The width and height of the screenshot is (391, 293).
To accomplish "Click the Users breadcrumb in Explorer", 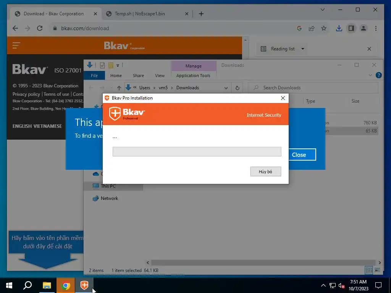I will [145, 88].
